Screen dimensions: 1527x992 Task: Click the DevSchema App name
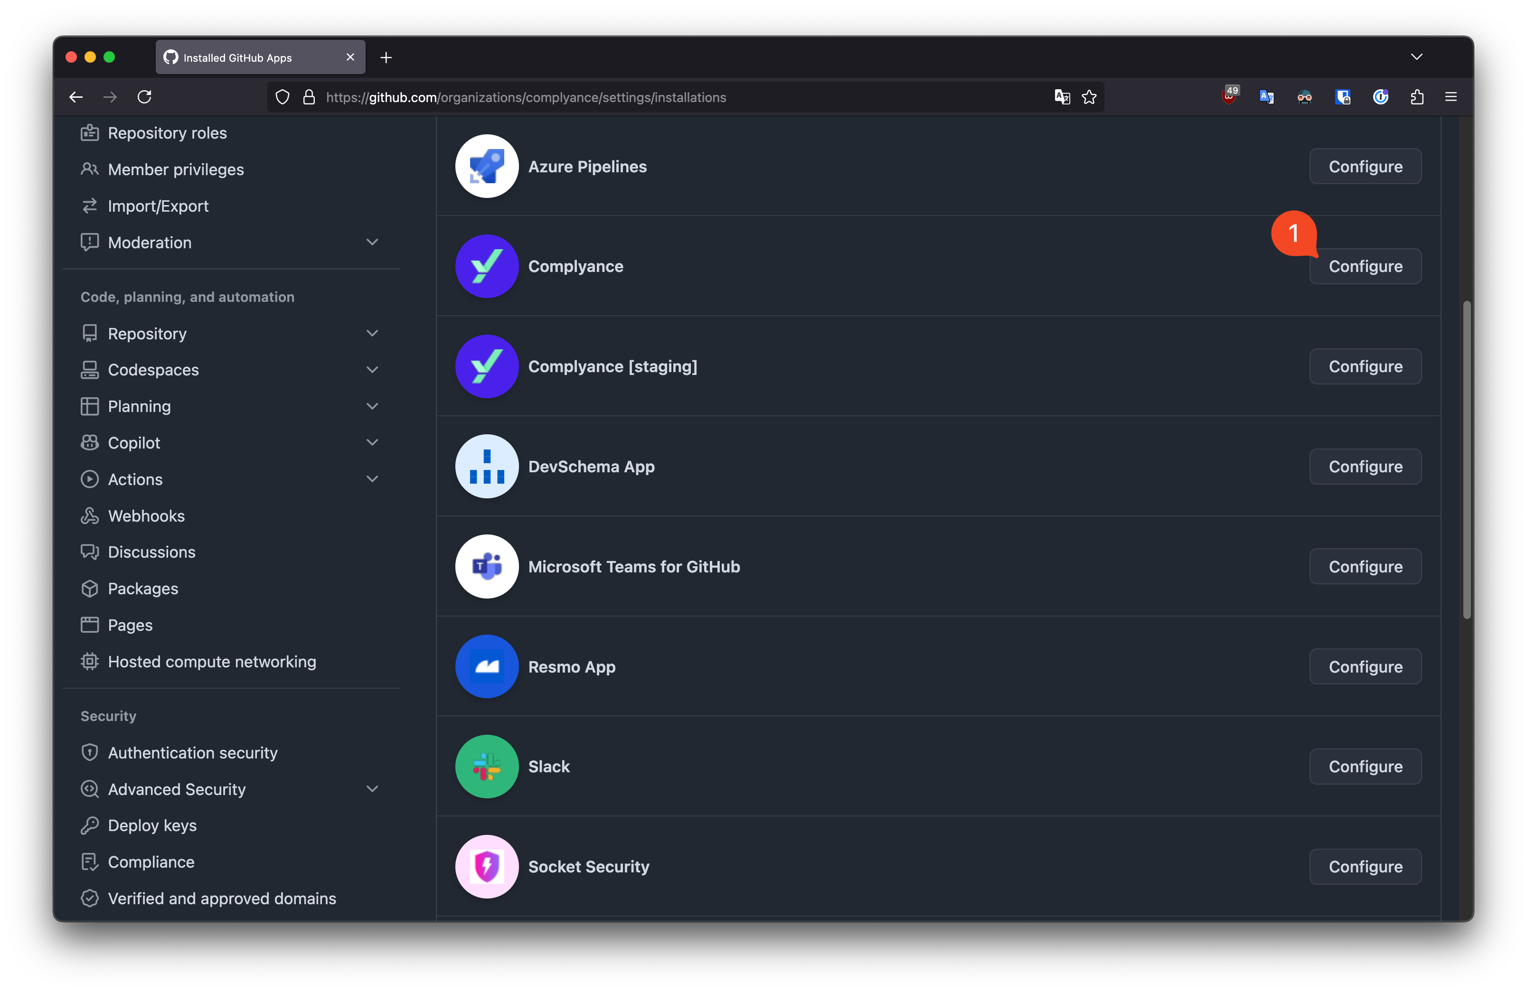[x=591, y=466]
